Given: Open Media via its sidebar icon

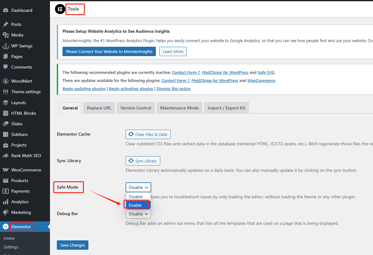Looking at the screenshot, I should tap(5, 35).
